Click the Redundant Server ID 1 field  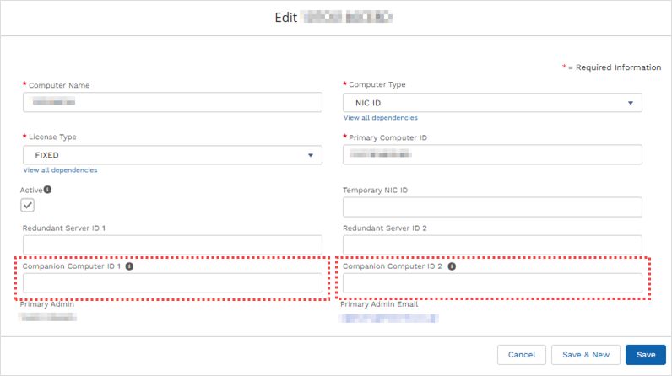point(172,244)
